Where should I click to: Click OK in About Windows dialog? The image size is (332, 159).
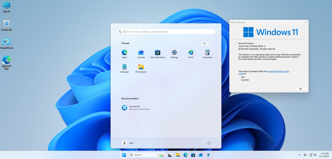tap(301, 89)
